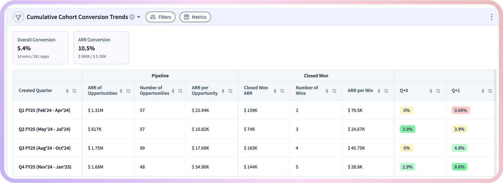
Task: Search the ARR per Win column
Action: click(386, 91)
